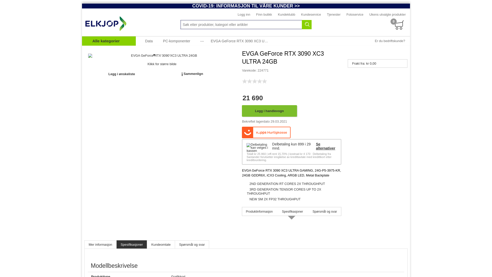Click the price 21 690
The width and height of the screenshot is (492, 277).
(253, 98)
